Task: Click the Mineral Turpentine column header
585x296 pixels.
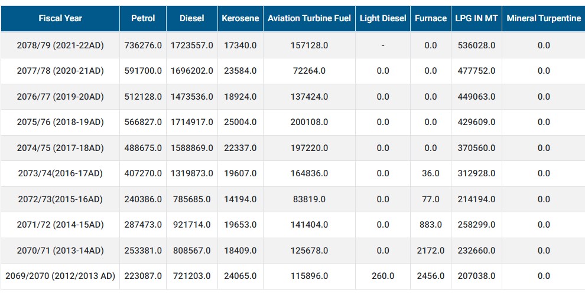Action: pyautogui.click(x=544, y=18)
